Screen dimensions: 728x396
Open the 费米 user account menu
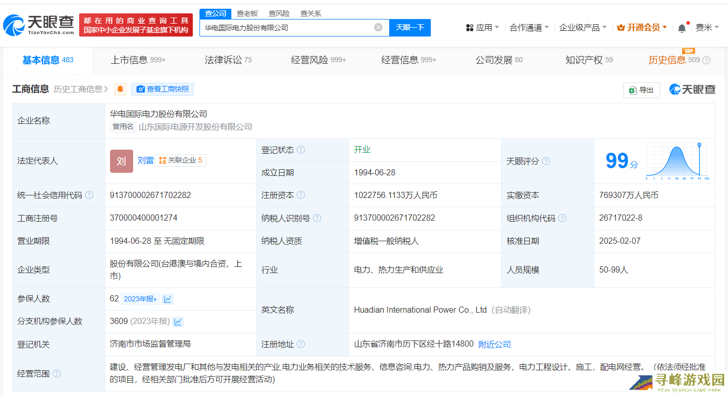coord(707,27)
